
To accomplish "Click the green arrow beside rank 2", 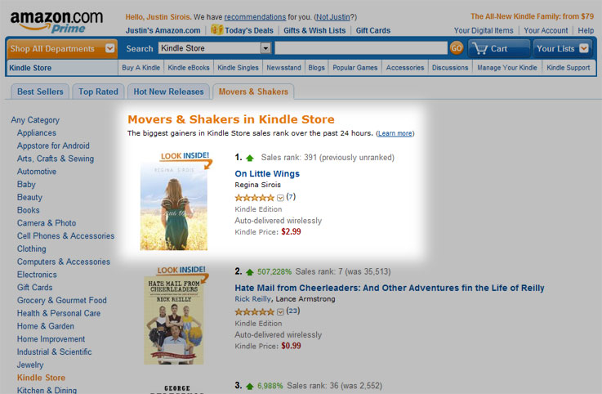I will (249, 272).
